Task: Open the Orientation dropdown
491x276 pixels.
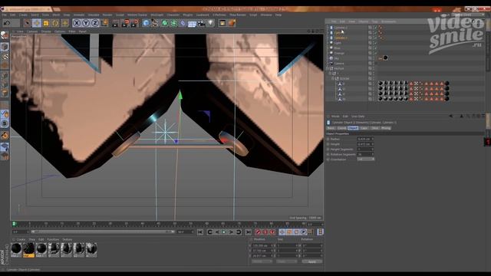Action: point(366,159)
